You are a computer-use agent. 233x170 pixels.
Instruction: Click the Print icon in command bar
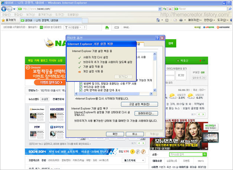coord(181,20)
